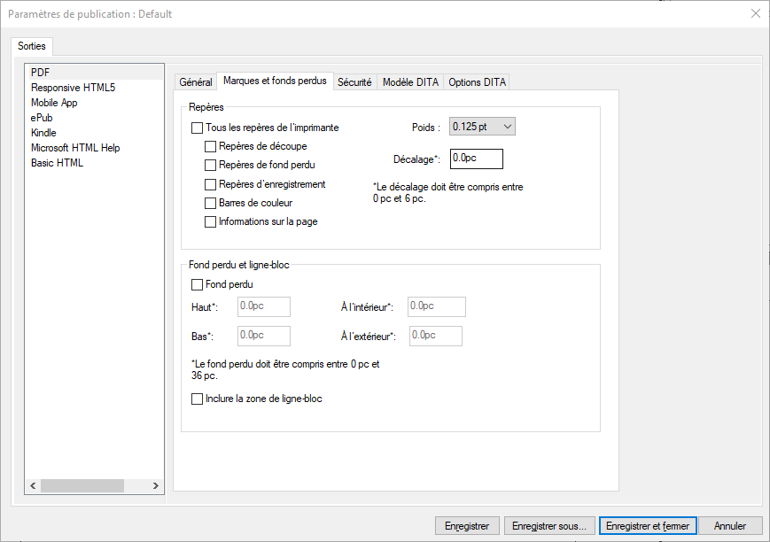The width and height of the screenshot is (770, 542).
Task: Switch to the Modèle DITA tab
Action: 409,82
